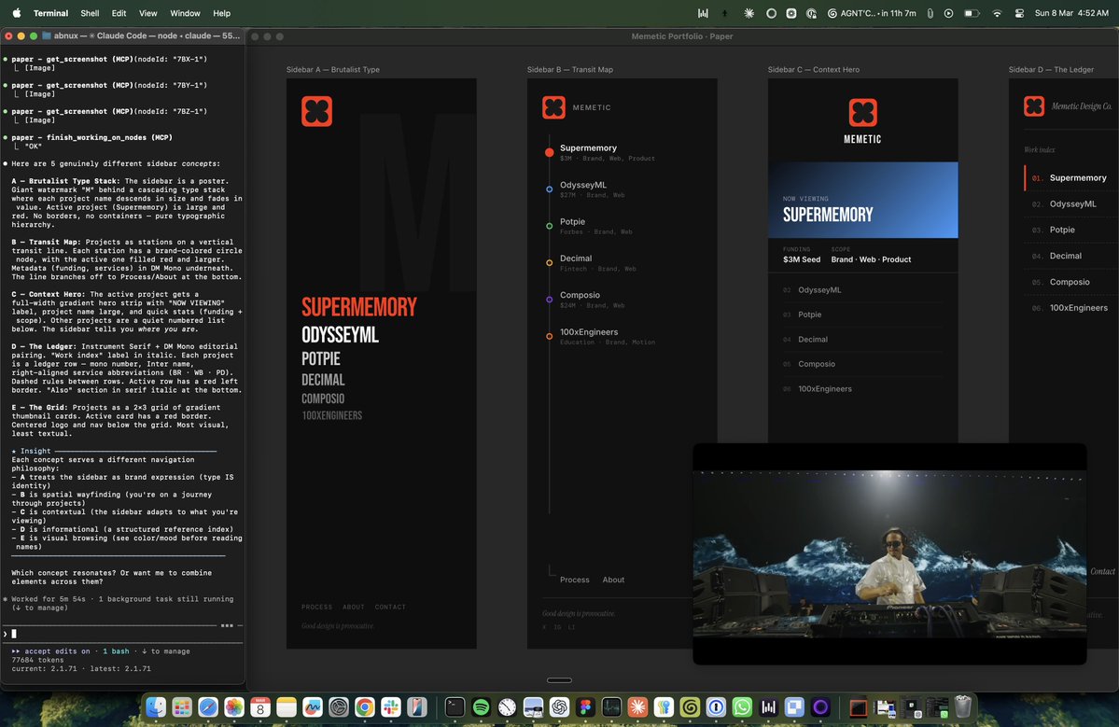Screen dimensions: 1119x727
Task: Click the Sidebar D Memetic Design Co. logo
Action: [x=1034, y=106]
